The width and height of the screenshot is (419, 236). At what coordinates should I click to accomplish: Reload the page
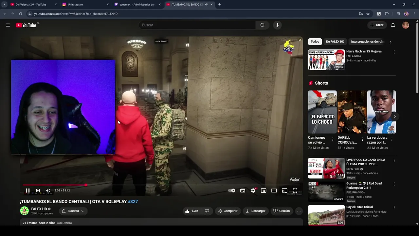[20, 14]
